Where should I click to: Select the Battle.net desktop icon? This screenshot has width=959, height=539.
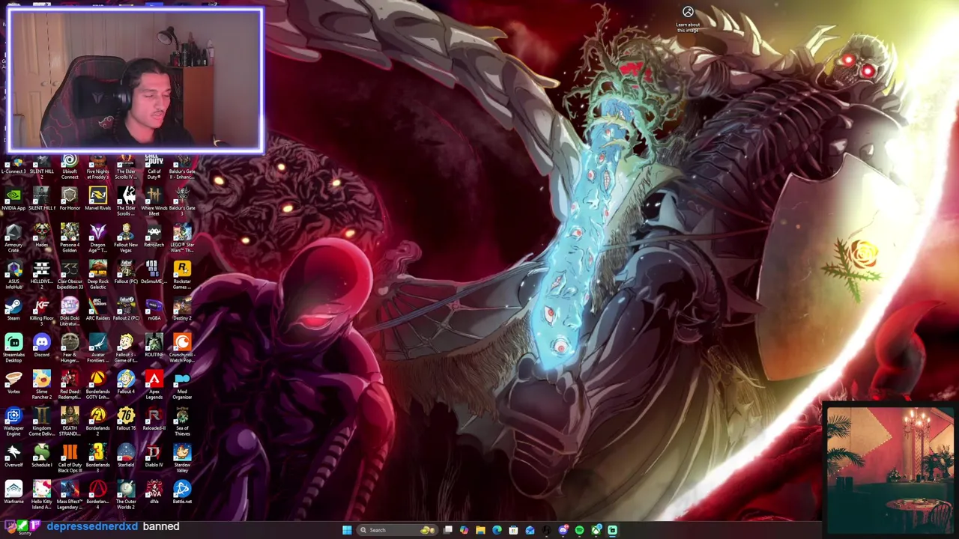[x=182, y=493]
